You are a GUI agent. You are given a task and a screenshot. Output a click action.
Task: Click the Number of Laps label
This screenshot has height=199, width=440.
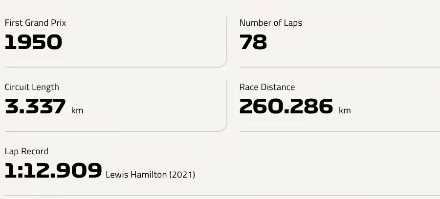[x=271, y=23]
